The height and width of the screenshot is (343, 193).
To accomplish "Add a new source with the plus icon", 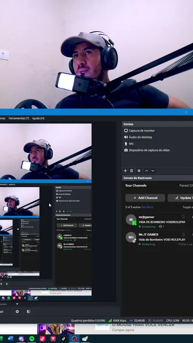I will pos(125,171).
